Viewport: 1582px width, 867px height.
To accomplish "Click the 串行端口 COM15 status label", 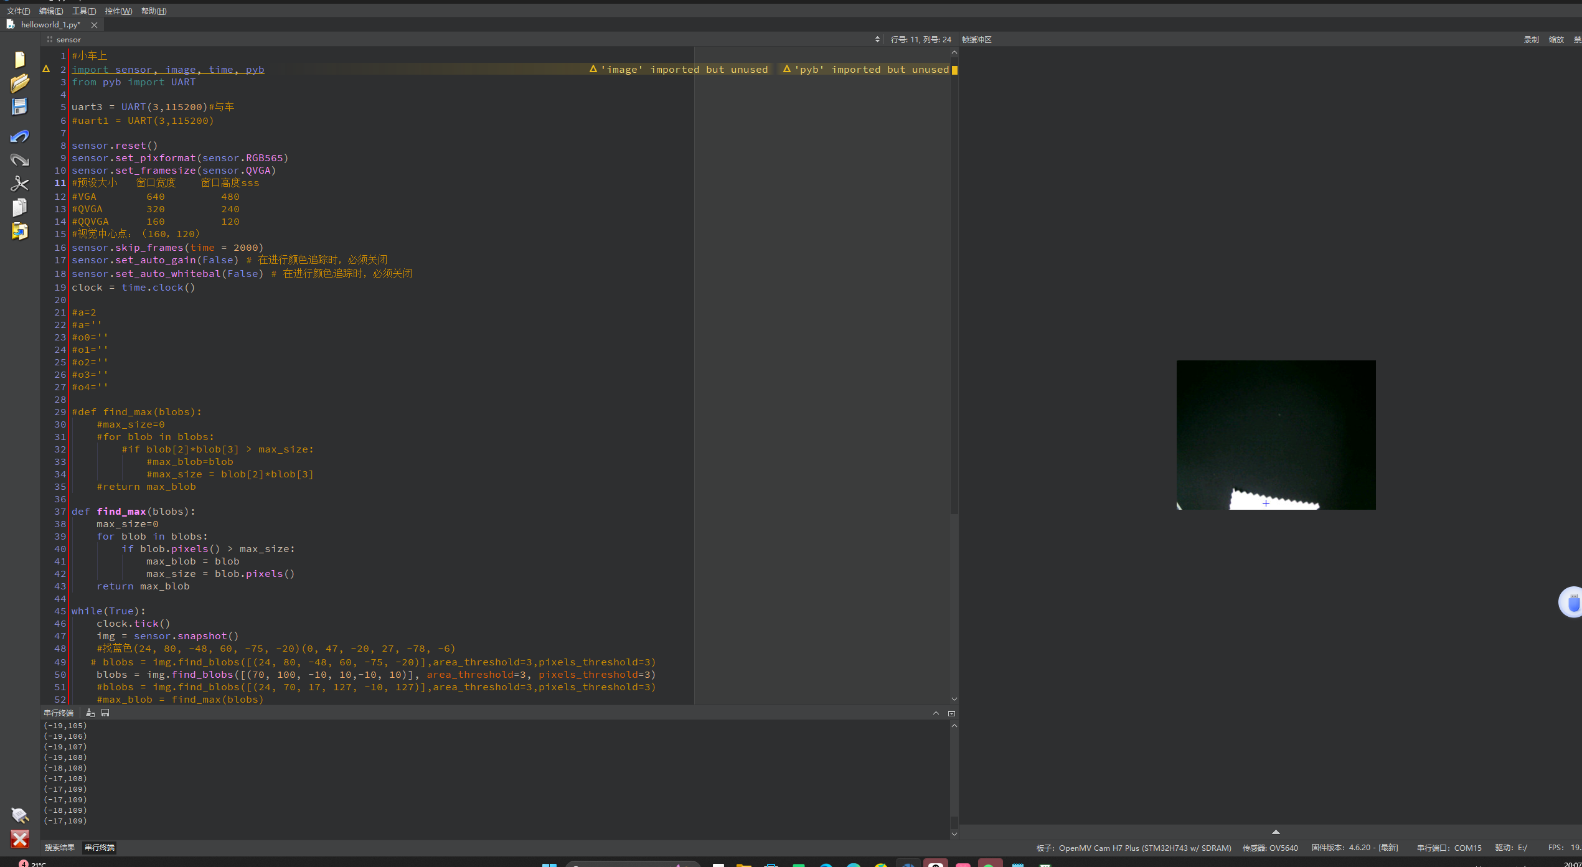I will [x=1449, y=848].
